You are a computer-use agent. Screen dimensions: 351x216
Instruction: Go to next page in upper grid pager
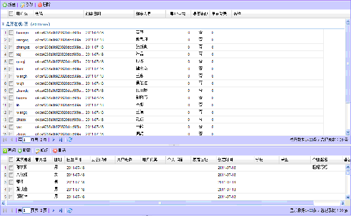pyautogui.click(x=53, y=140)
